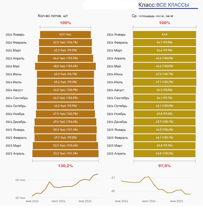Click the 46,5 (98,8%) August area bar

coord(164,90)
